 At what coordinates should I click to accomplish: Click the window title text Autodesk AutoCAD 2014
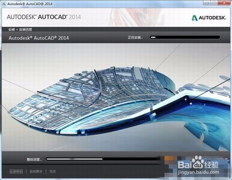click(30, 4)
